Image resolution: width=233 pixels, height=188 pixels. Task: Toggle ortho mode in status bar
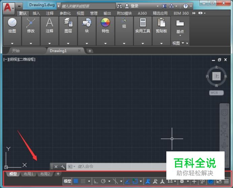tap(96, 181)
